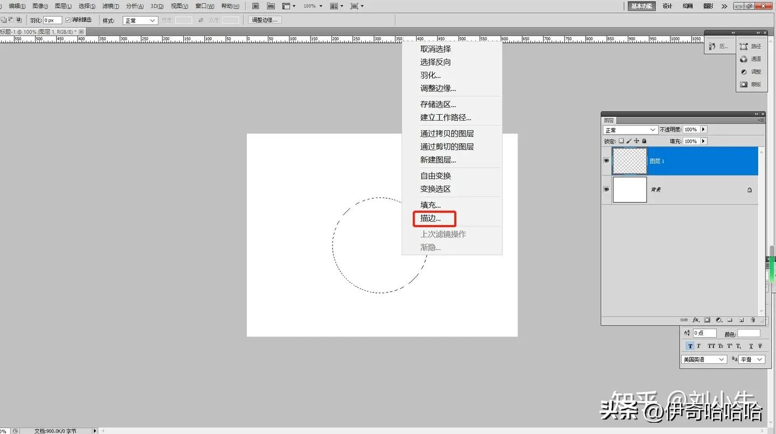The height and width of the screenshot is (434, 776).
Task: Open Mini Bridge with the Mb icon
Action: [x=271, y=6]
